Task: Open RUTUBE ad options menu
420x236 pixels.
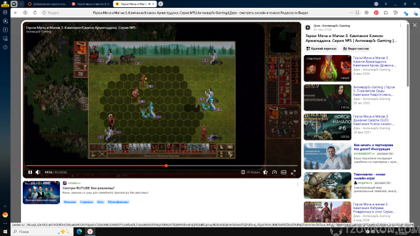Action: [x=298, y=184]
